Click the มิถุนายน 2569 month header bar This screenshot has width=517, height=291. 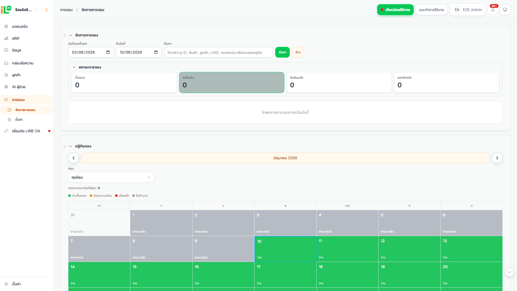[285, 158]
